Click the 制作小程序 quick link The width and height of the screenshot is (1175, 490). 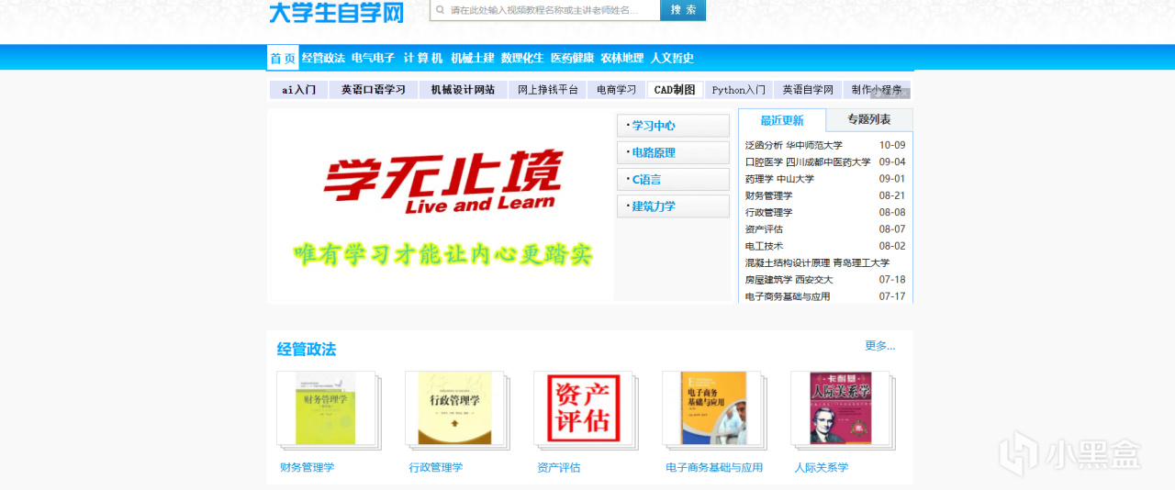tap(877, 90)
